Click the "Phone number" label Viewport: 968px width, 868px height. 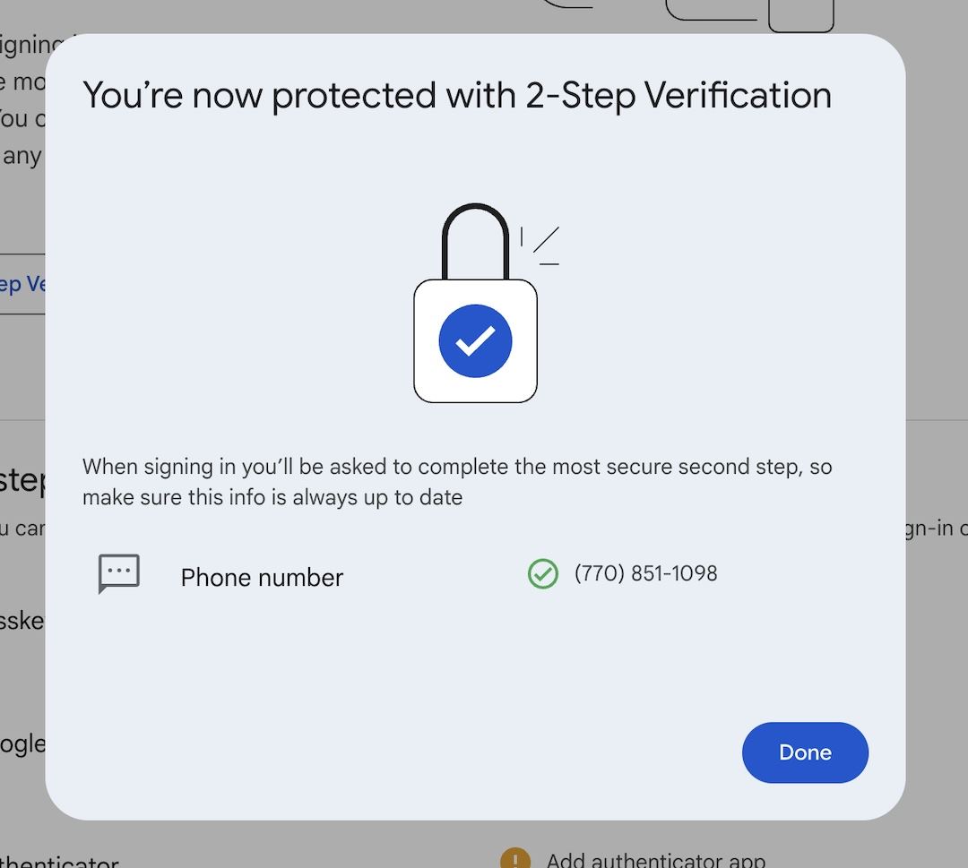point(262,578)
